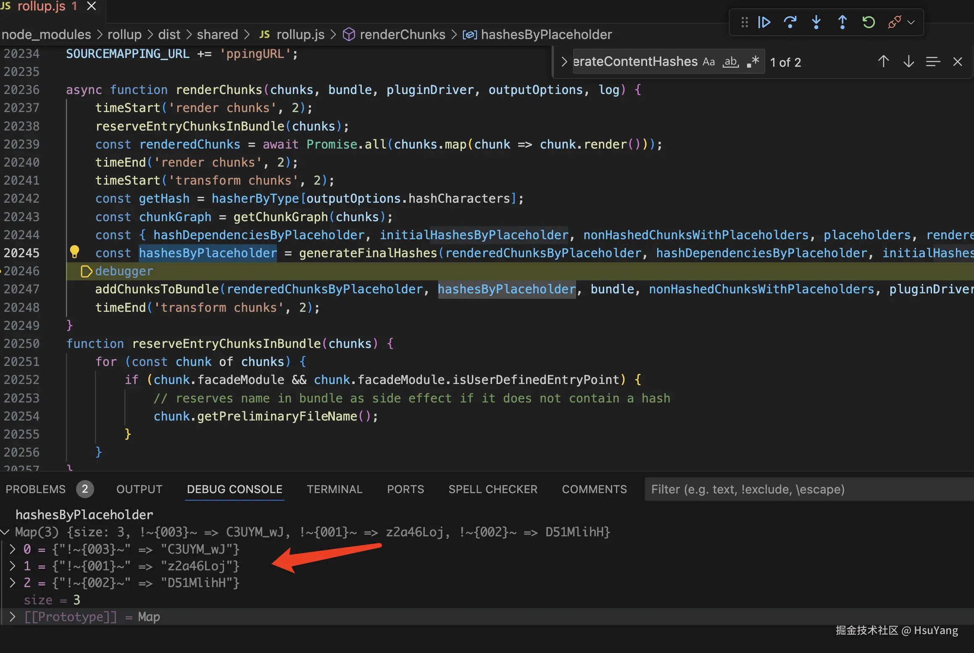Toggle Match Whole Word option
This screenshot has height=653, width=974.
click(x=731, y=62)
